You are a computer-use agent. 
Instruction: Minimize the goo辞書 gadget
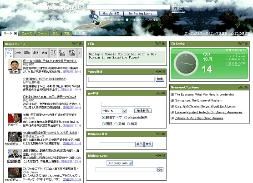(x=160, y=93)
